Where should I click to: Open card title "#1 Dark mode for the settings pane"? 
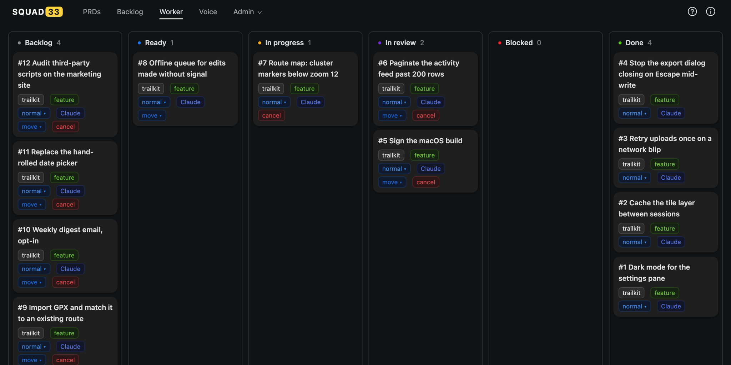[654, 273]
